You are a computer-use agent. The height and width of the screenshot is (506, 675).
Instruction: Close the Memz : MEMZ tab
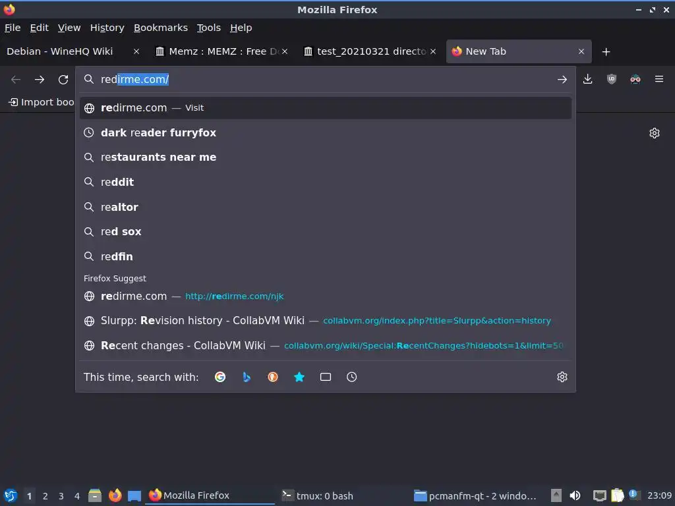(x=285, y=51)
